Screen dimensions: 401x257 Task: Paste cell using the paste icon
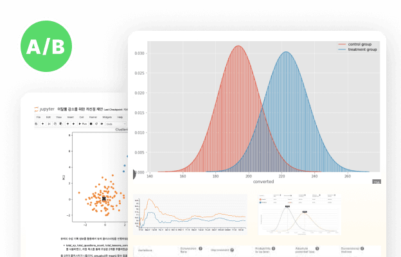coord(62,123)
